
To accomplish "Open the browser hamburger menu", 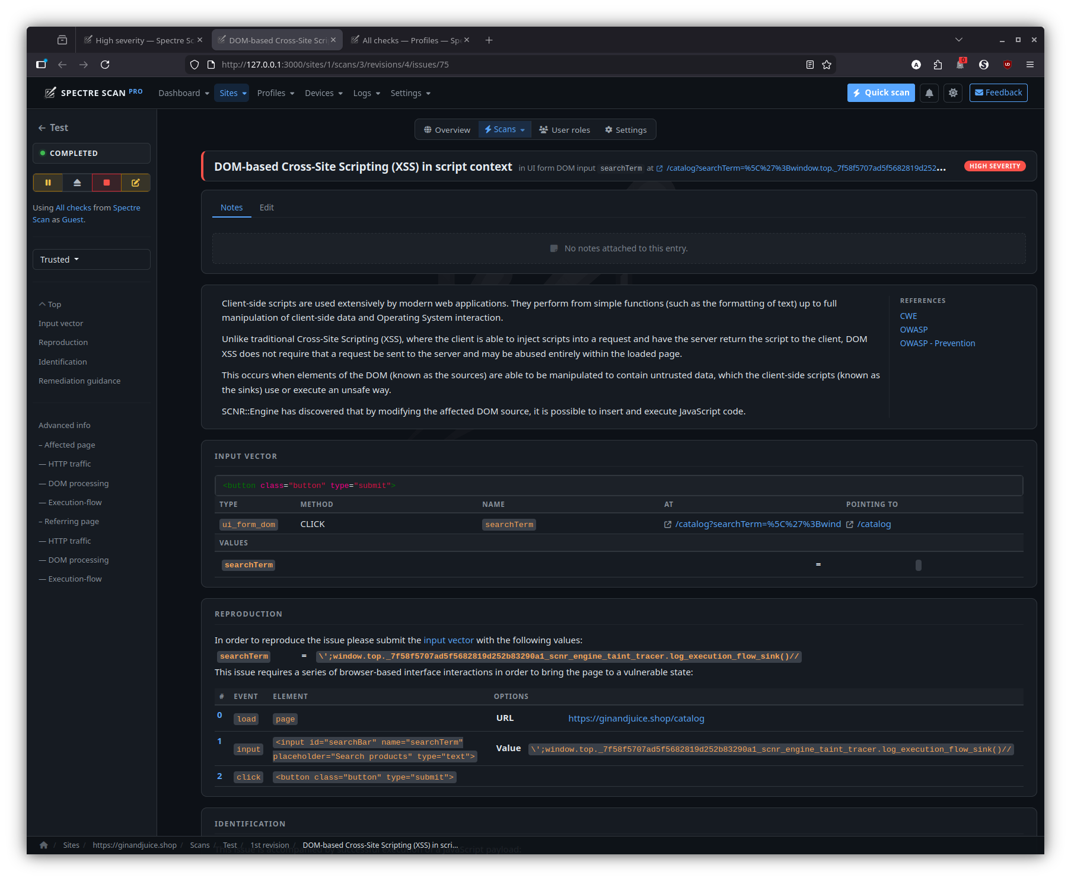I will (1030, 65).
